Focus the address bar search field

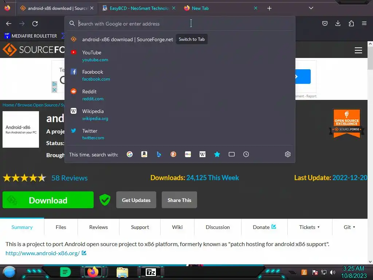(181, 24)
